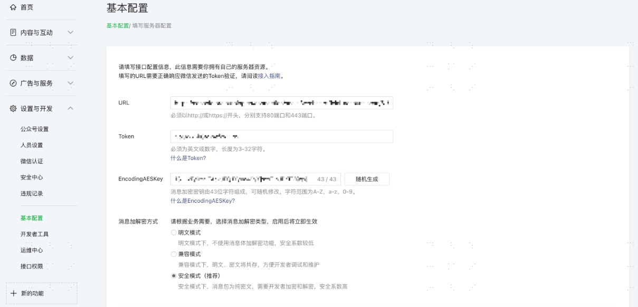Go to 首页 in the sidebar

(27, 7)
